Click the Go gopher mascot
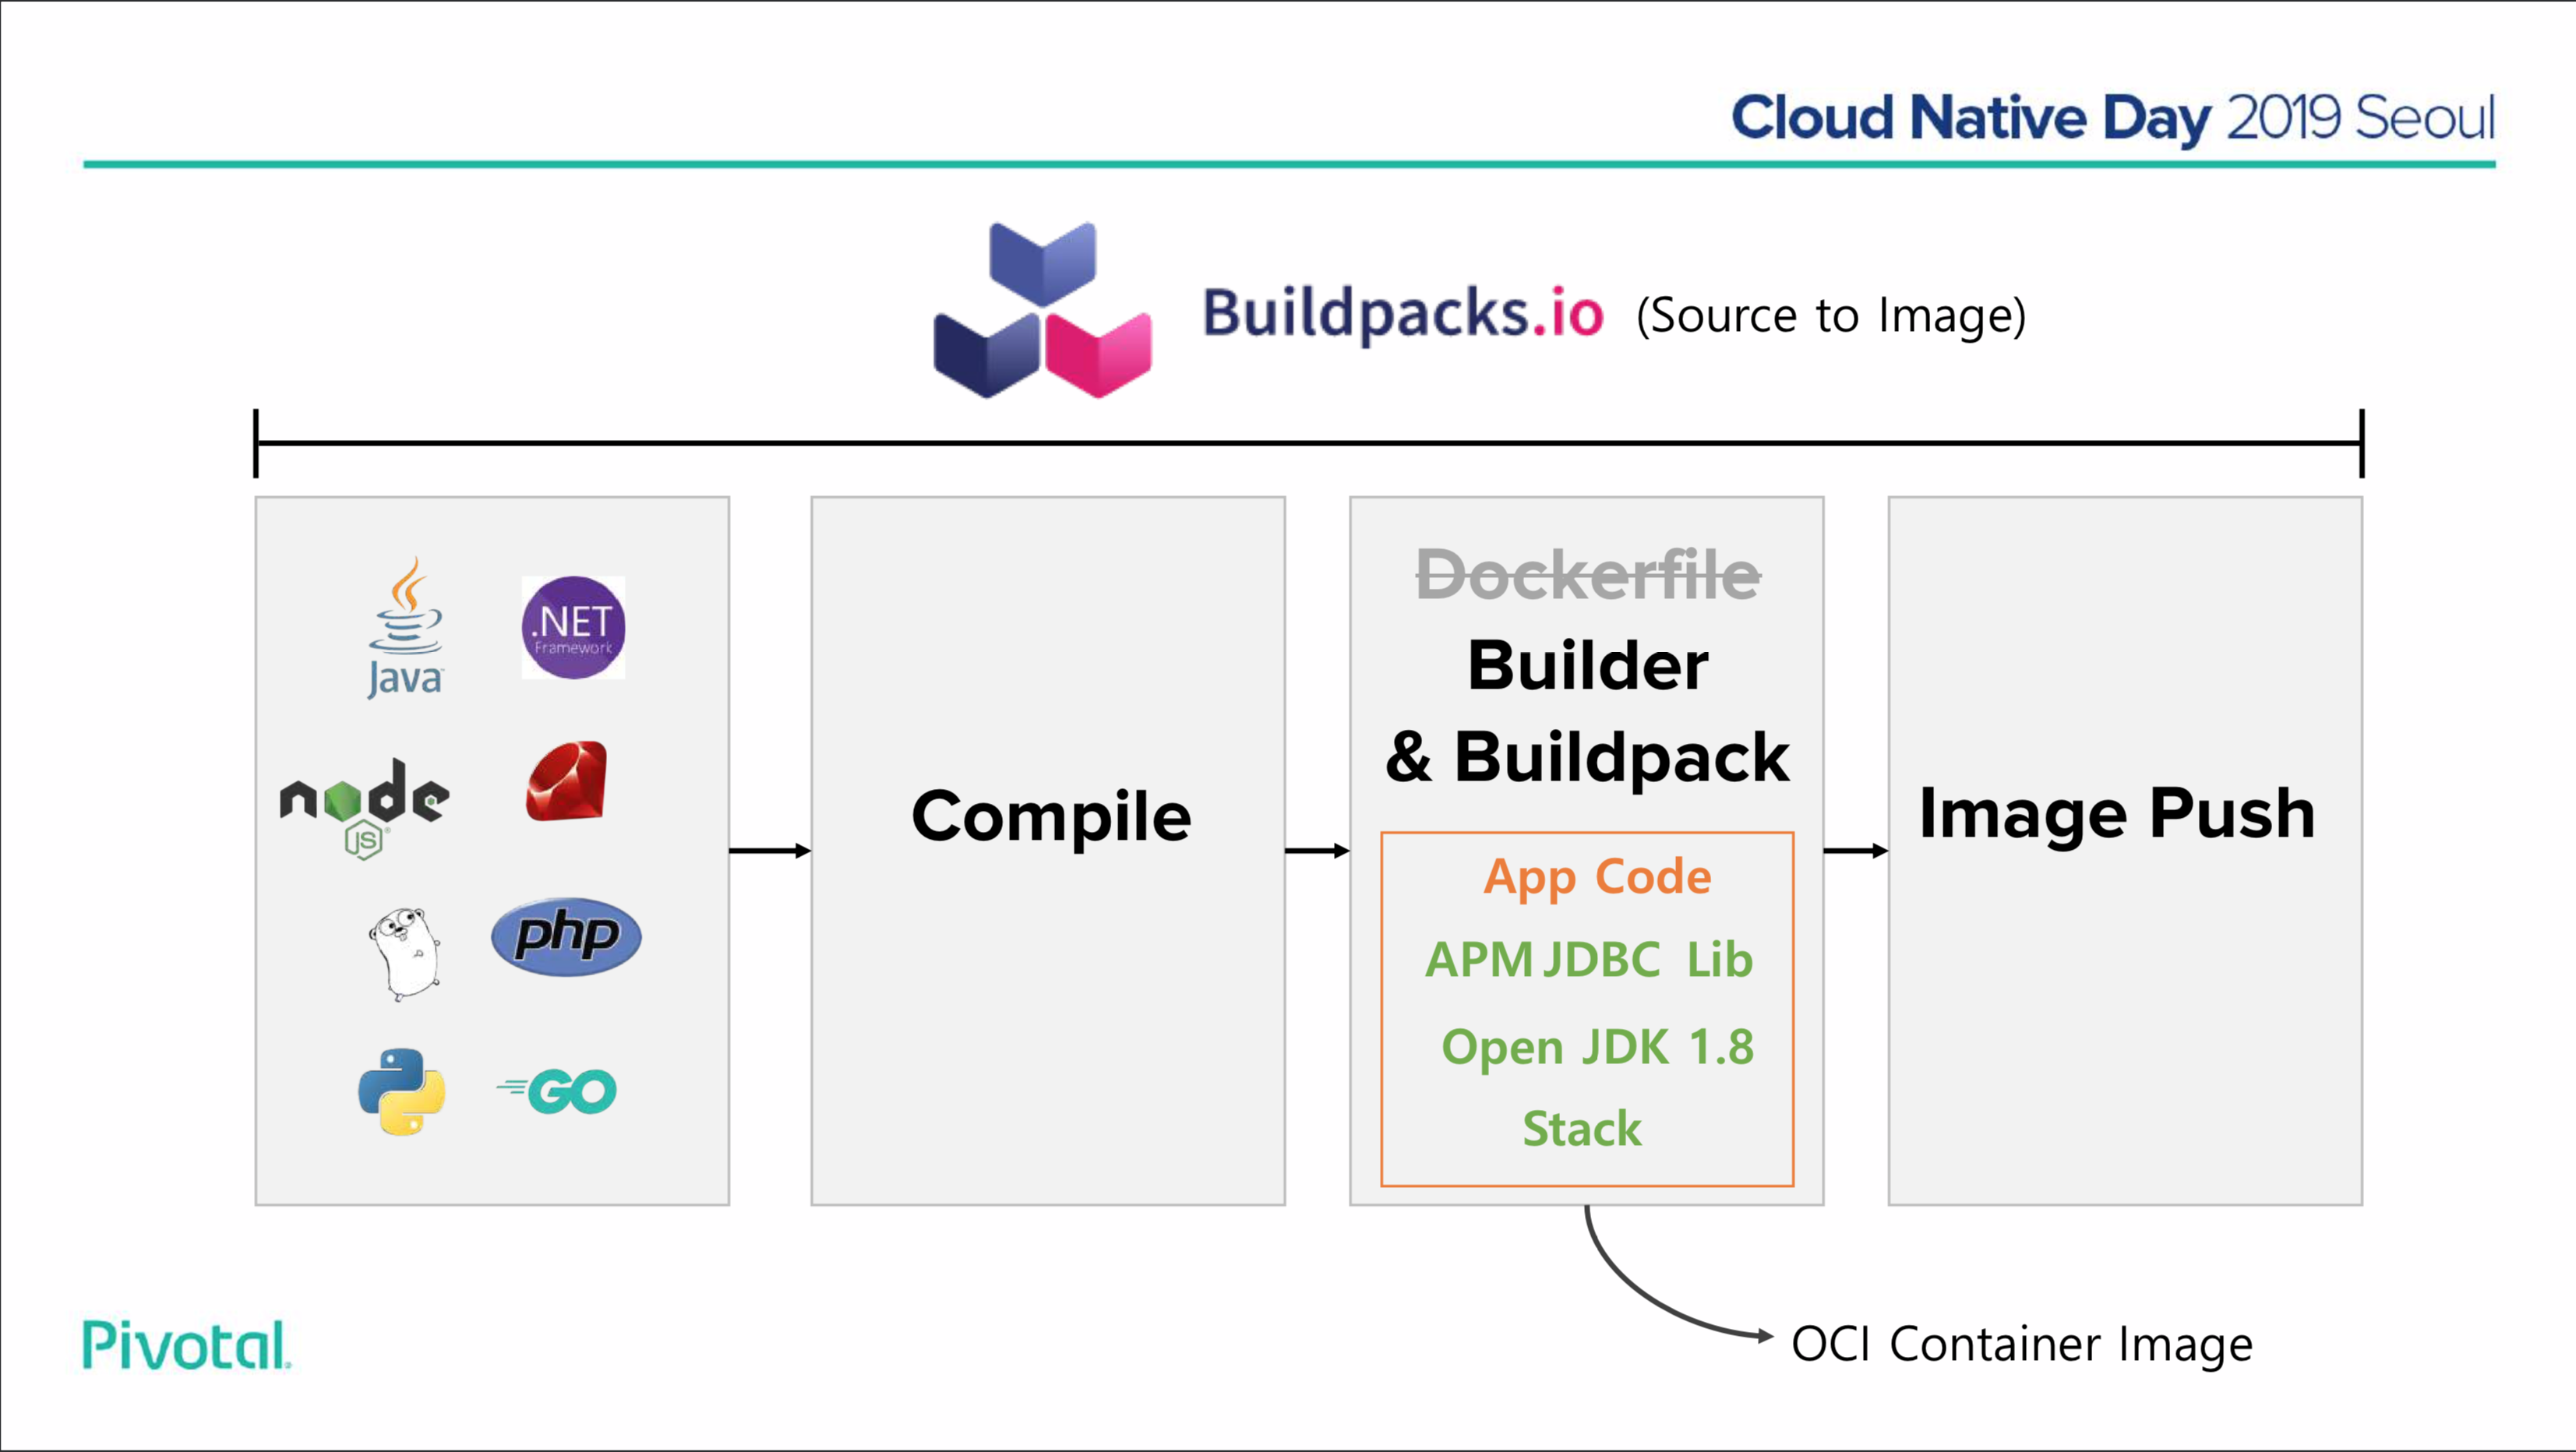Image resolution: width=2576 pixels, height=1452 pixels. (x=405, y=953)
